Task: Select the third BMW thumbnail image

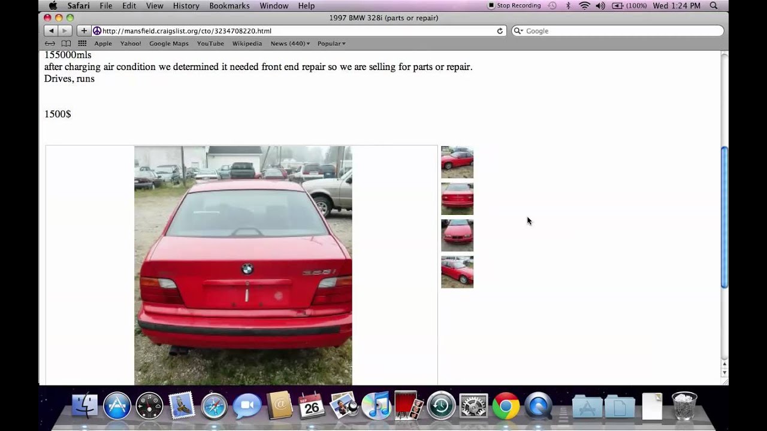Action: 457,235
